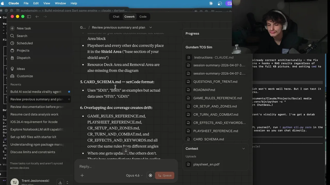Screen dimensions: 330x185
Task: Select Review previous summary and plan task
Action: (x=40, y=99)
